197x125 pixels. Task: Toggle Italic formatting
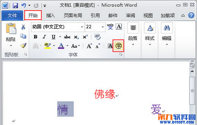pos(44,37)
